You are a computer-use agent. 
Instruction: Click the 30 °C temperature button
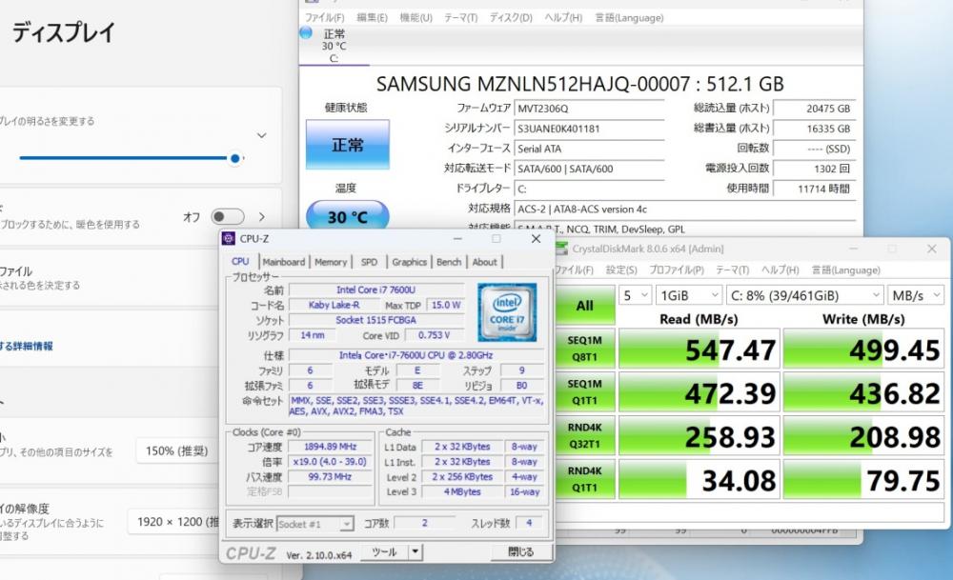[347, 216]
